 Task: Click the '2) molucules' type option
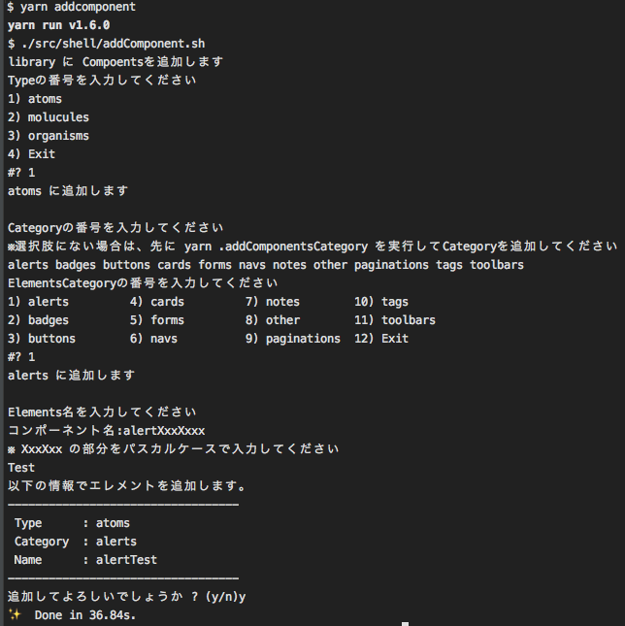[x=49, y=117]
